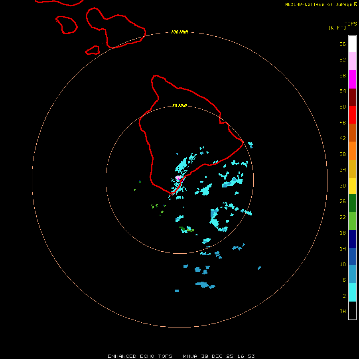
Task: Click the ENHANCED ECHO TOPS product title
Action: (x=140, y=356)
